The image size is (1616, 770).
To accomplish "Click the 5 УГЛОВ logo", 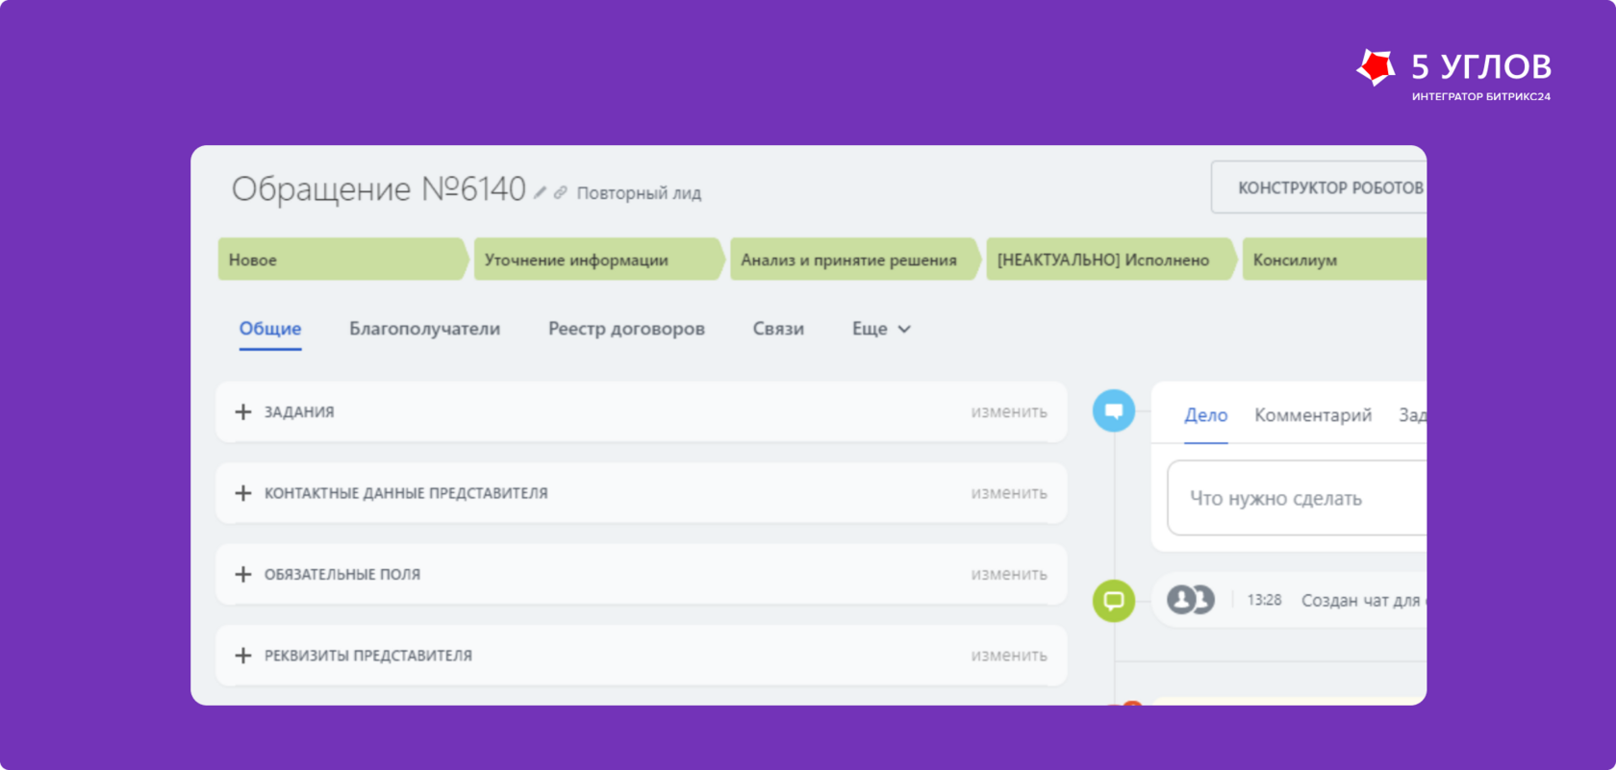I will [x=1453, y=73].
